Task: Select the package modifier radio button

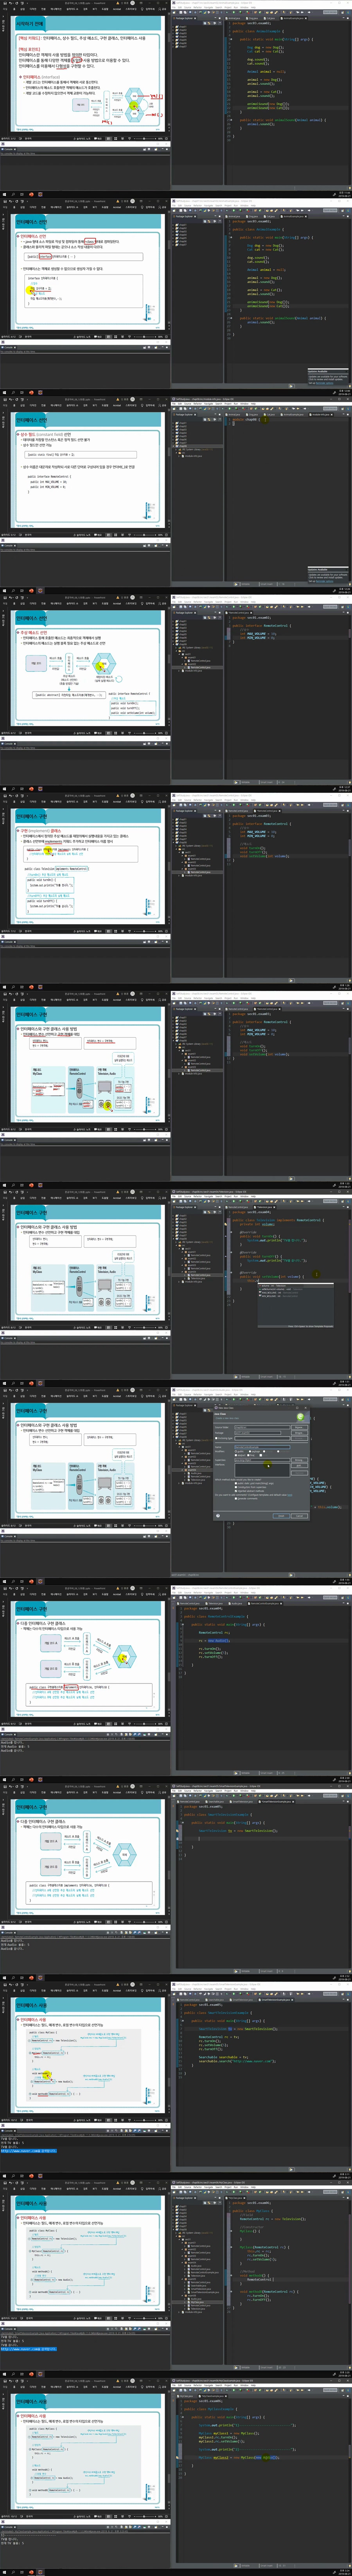Action: (249, 1451)
